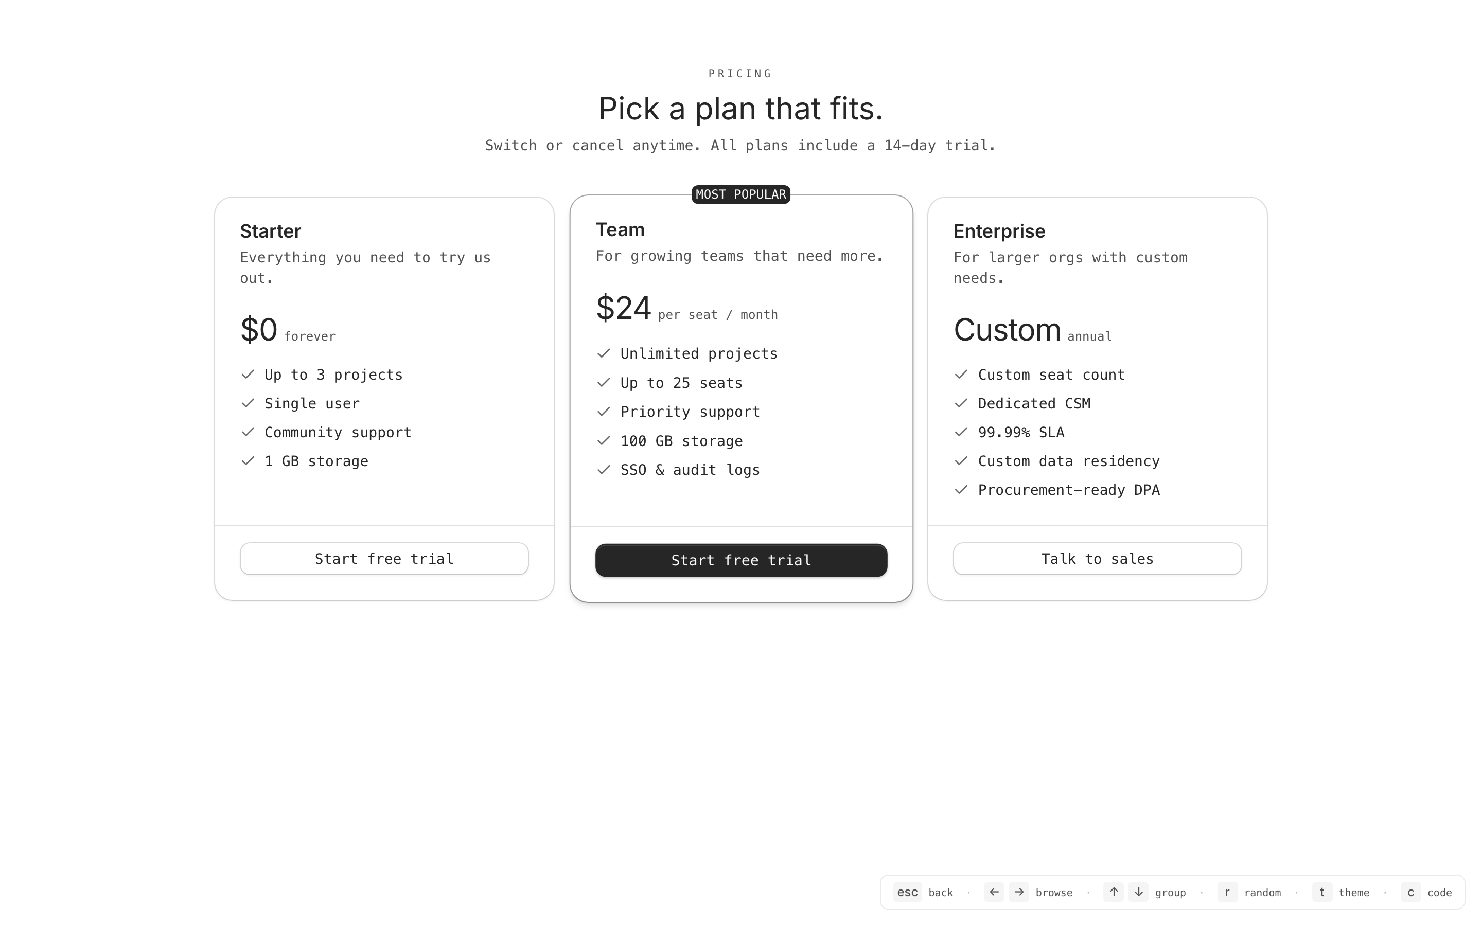
Task: Click checkmark beside Unlimited projects
Action: click(x=604, y=353)
